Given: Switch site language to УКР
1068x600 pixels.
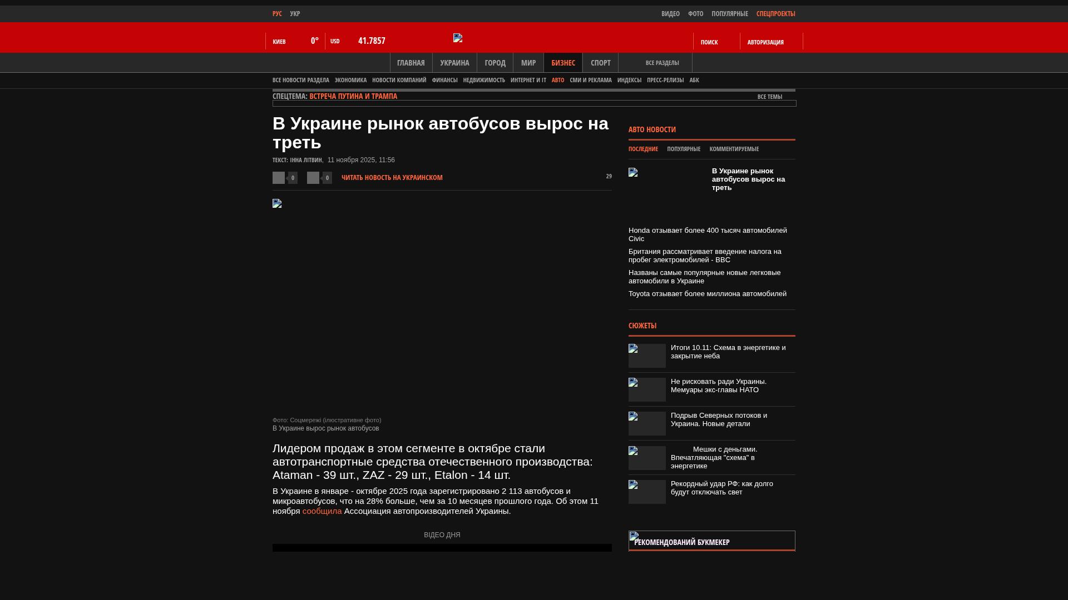Looking at the screenshot, I should pos(295,13).
